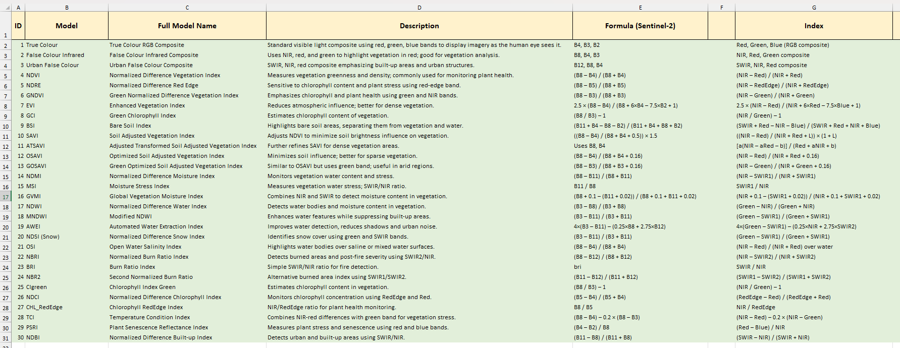
Task: Click 'Moisture Stress Index' cell
Action: tap(187, 186)
